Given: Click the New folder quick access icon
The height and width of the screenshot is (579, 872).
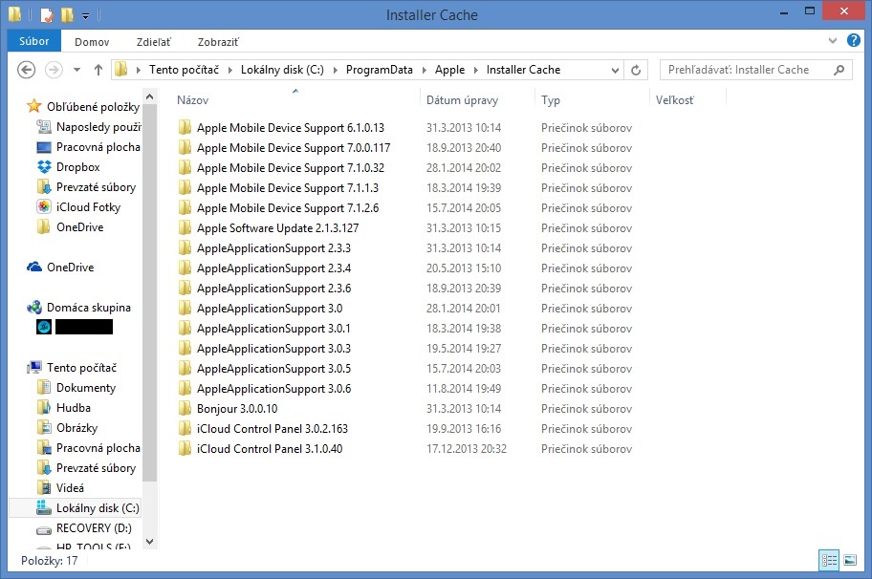Looking at the screenshot, I should (67, 14).
